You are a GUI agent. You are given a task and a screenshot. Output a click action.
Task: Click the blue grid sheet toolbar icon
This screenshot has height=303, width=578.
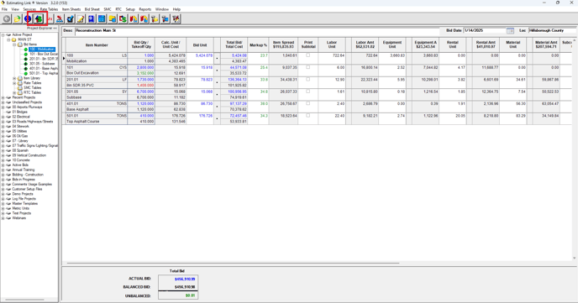(x=102, y=18)
